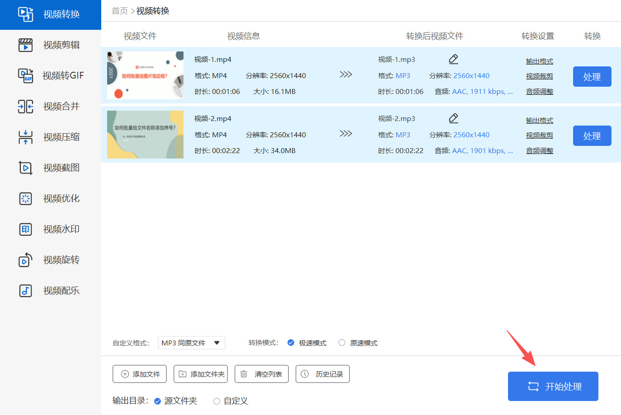Click the 视频剪辑 clapperboard icon
Viewport: 621px width, 415px height.
click(x=25, y=45)
